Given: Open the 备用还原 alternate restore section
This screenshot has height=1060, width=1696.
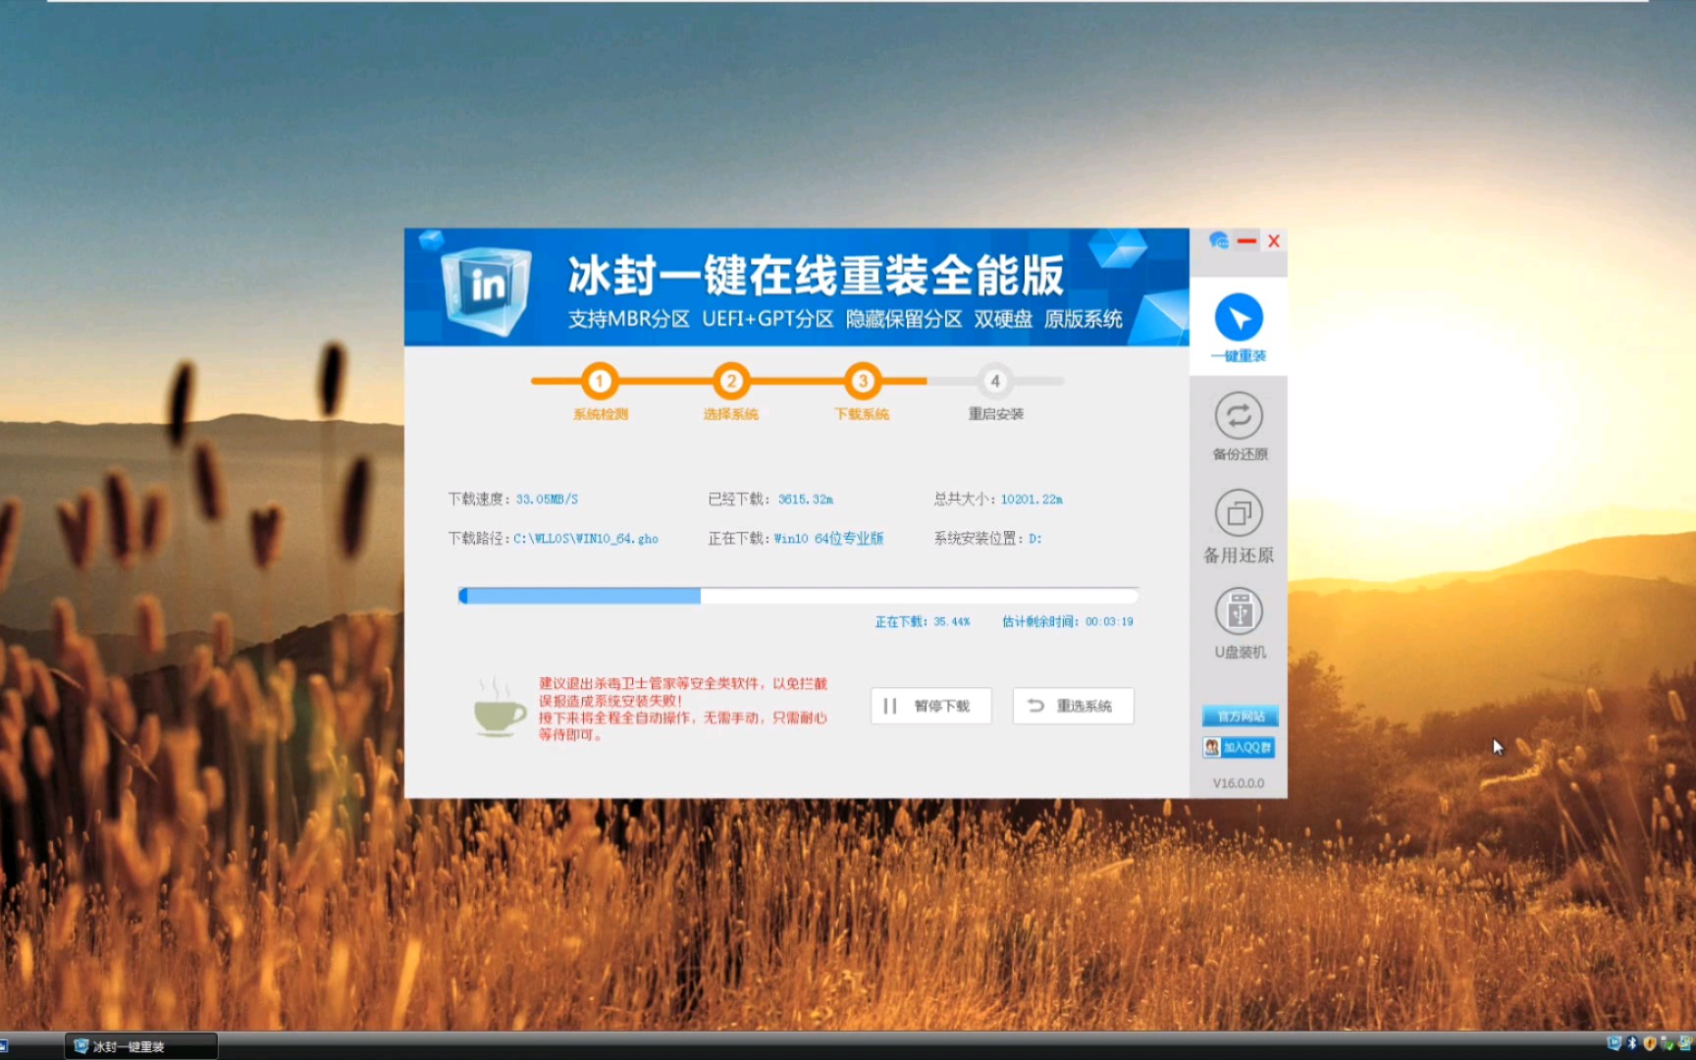Looking at the screenshot, I should (x=1239, y=525).
